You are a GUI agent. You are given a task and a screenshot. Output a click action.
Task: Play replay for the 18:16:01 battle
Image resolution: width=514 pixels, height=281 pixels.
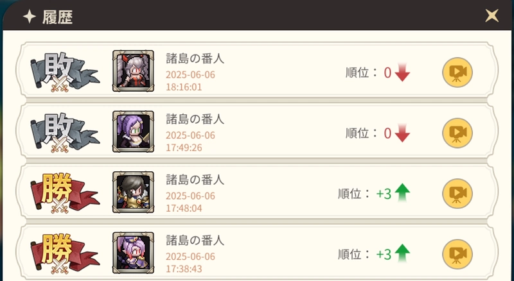coord(457,72)
